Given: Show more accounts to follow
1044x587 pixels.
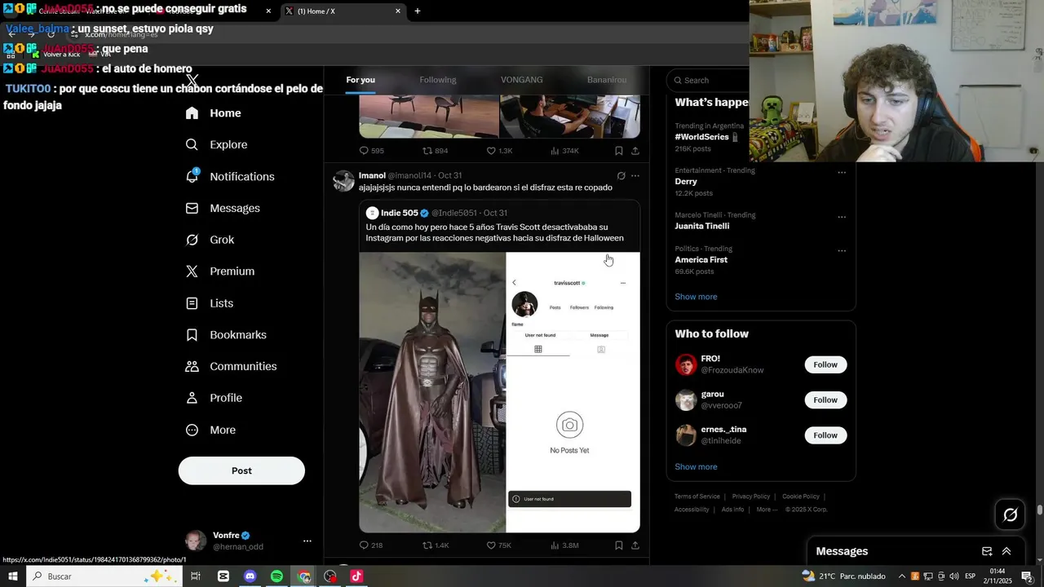Looking at the screenshot, I should pyautogui.click(x=696, y=467).
